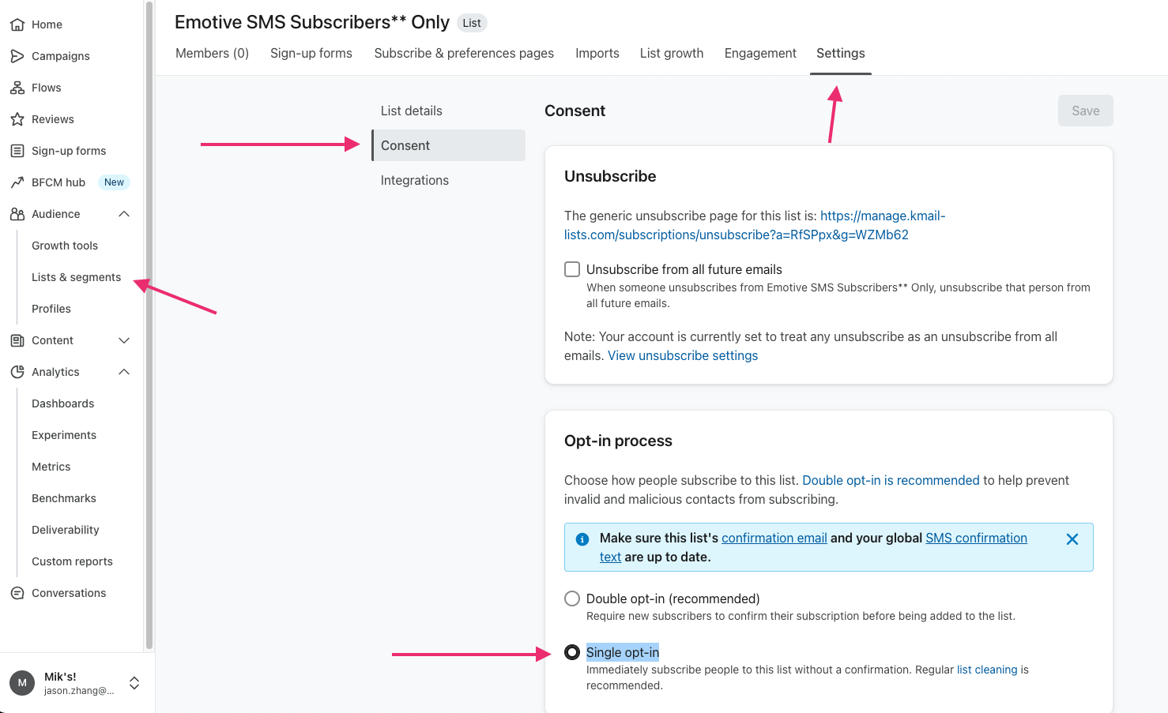Open the Mik's! account switcher
The width and height of the screenshot is (1168, 713).
pyautogui.click(x=134, y=683)
